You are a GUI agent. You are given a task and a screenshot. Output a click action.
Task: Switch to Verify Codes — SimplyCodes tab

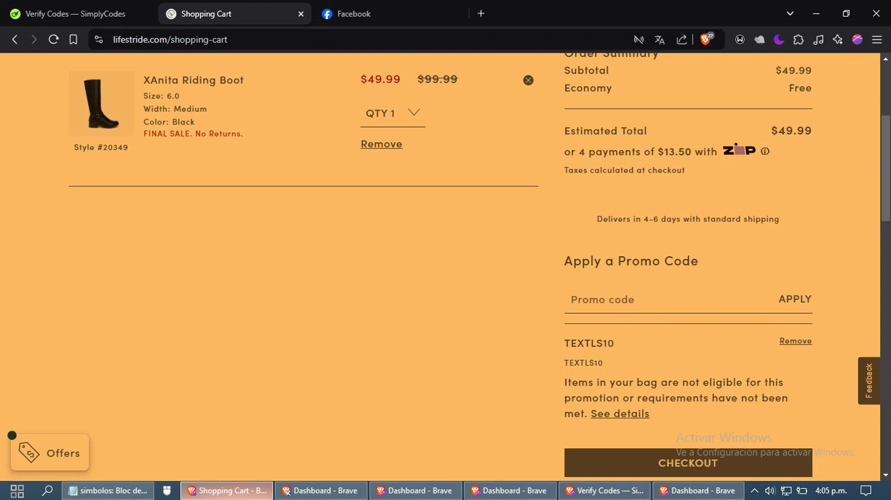coord(75,14)
